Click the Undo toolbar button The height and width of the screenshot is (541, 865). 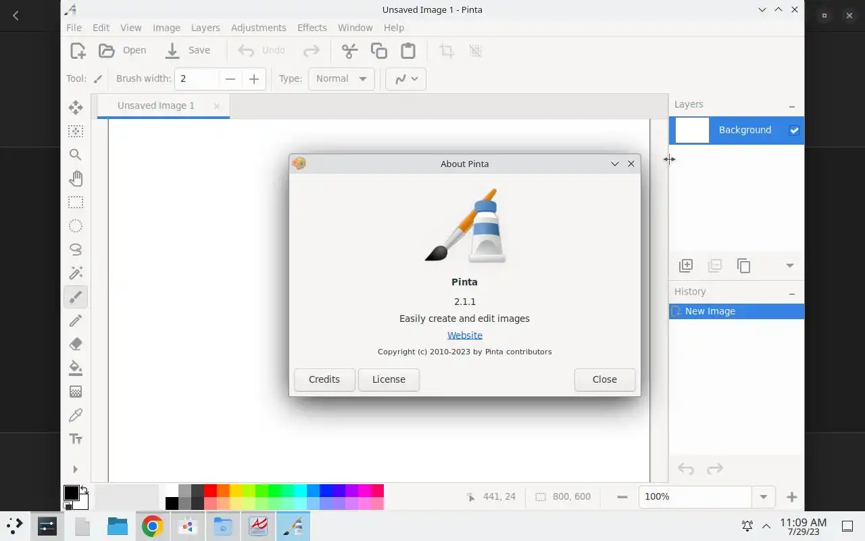click(262, 51)
